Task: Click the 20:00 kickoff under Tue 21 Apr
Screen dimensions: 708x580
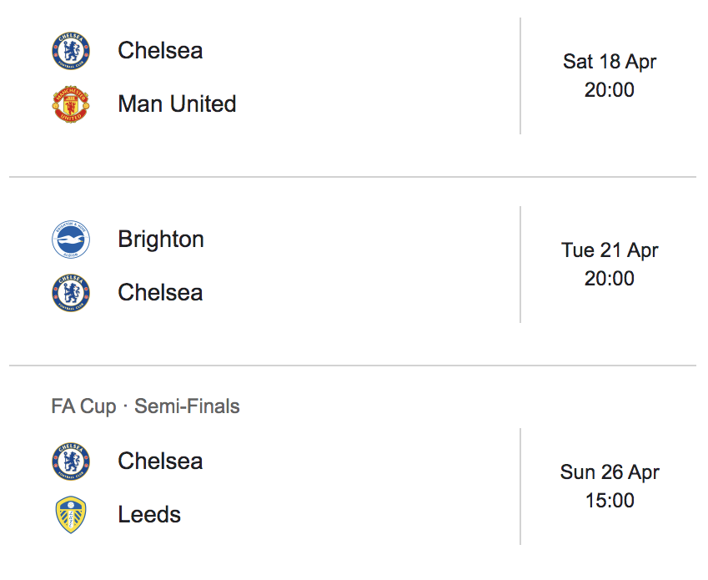Action: click(x=610, y=279)
